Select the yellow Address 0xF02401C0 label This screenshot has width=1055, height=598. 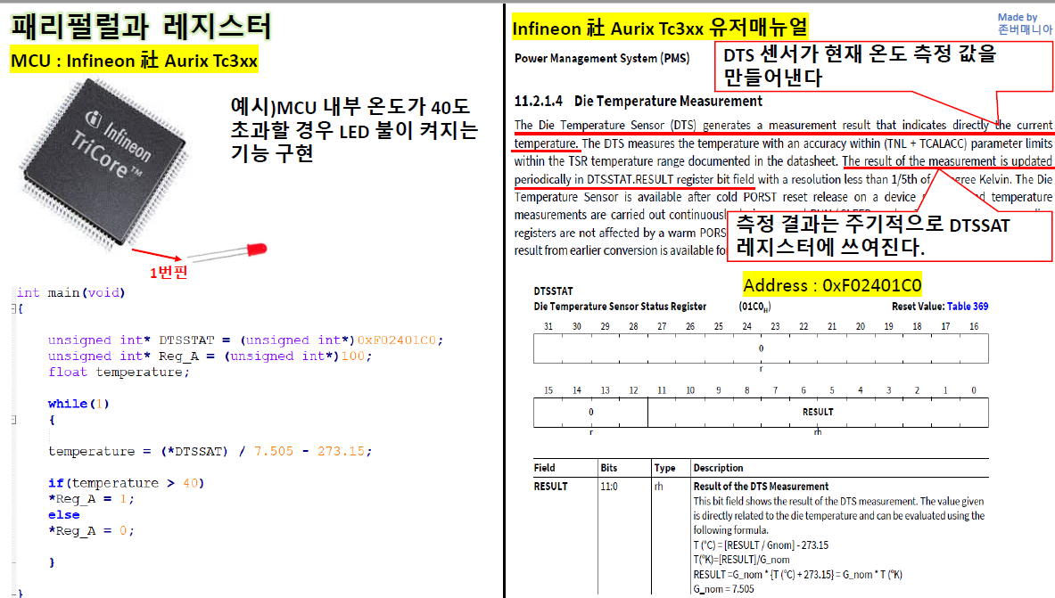tap(832, 285)
